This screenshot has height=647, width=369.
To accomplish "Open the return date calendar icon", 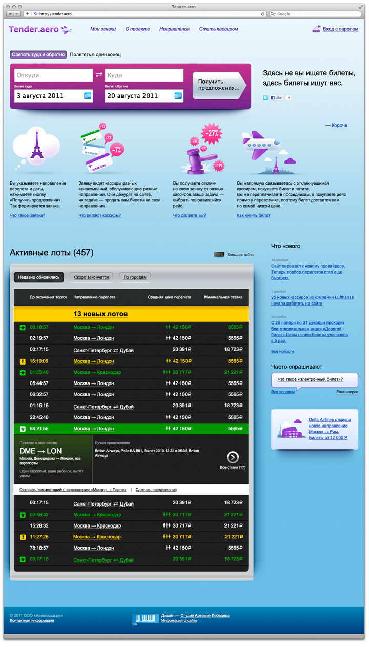I will point(178,96).
